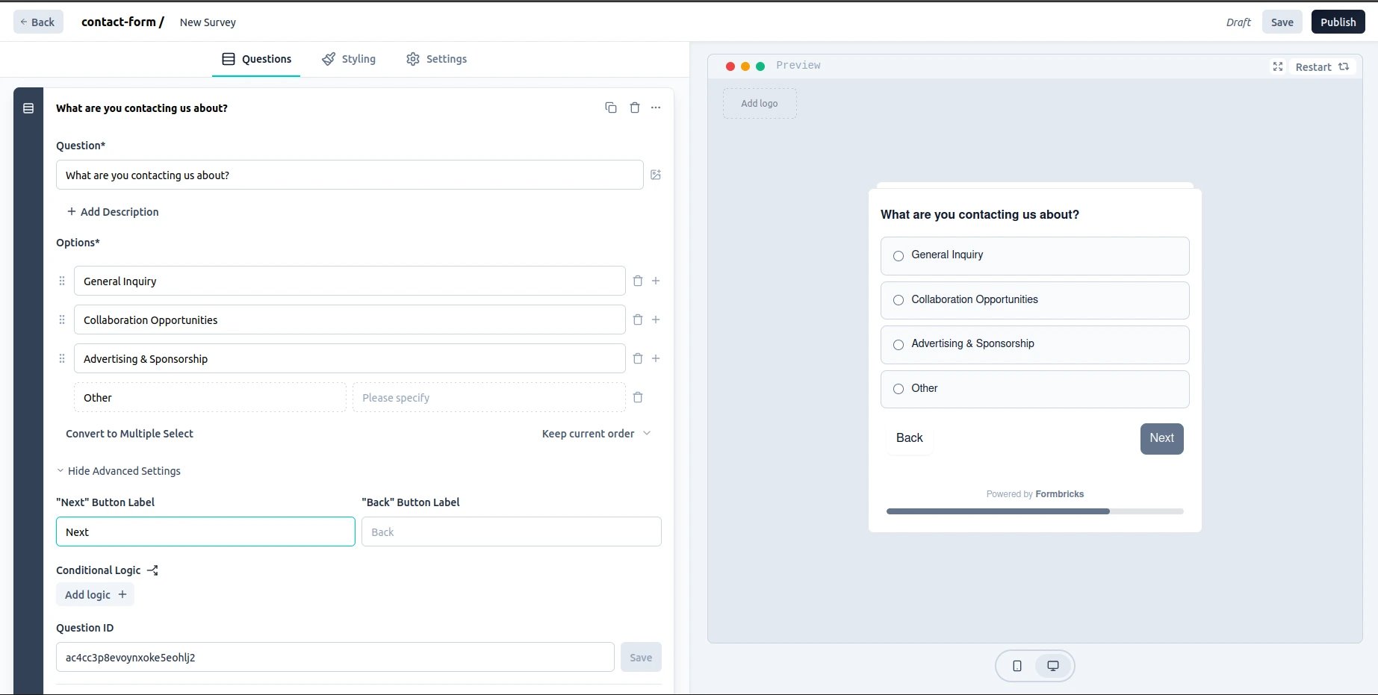Click Add Description
Viewport: 1378px width, 695px height.
click(x=113, y=212)
